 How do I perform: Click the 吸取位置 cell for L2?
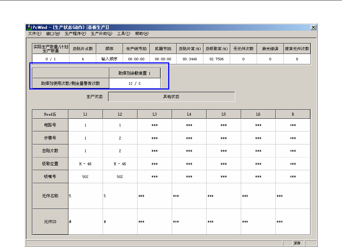click(120, 164)
